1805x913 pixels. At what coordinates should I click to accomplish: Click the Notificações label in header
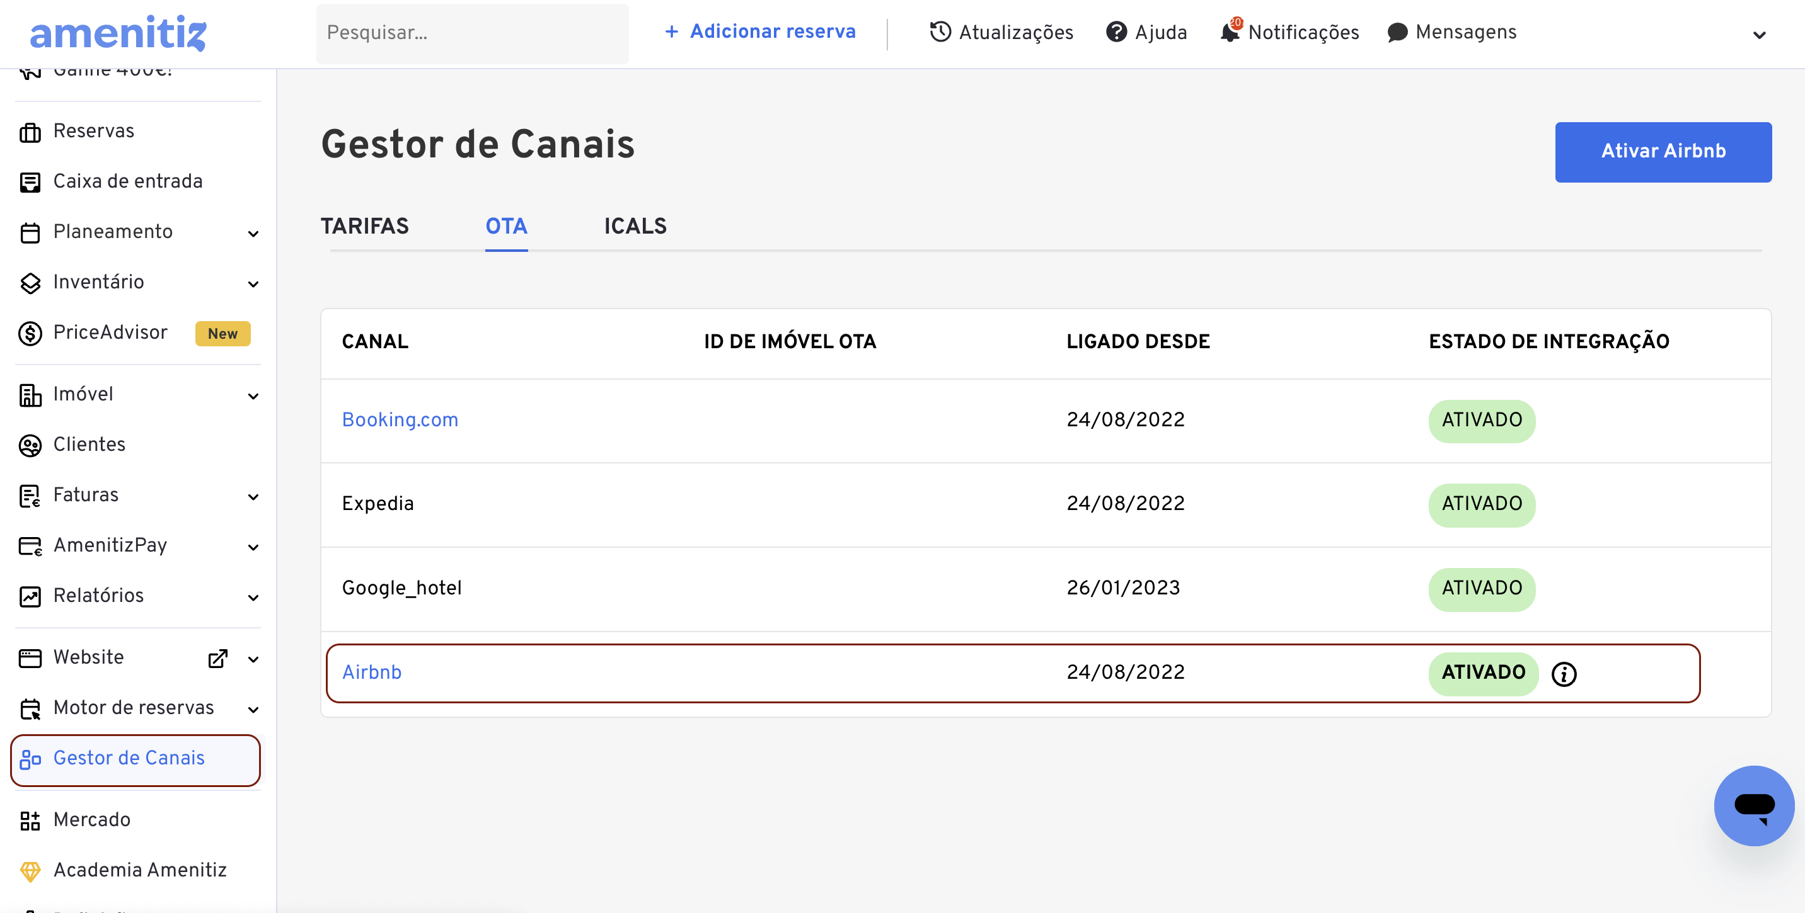coord(1303,33)
